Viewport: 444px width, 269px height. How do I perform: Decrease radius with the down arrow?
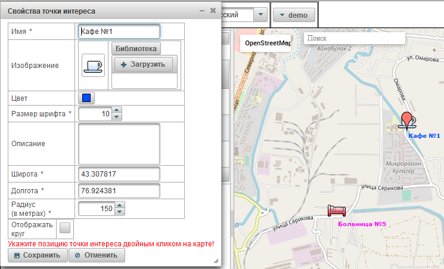120,212
